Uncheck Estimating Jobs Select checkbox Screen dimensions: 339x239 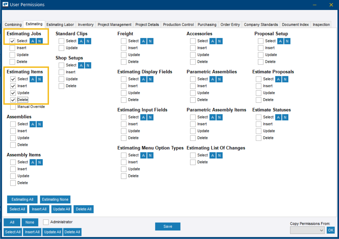click(x=12, y=41)
